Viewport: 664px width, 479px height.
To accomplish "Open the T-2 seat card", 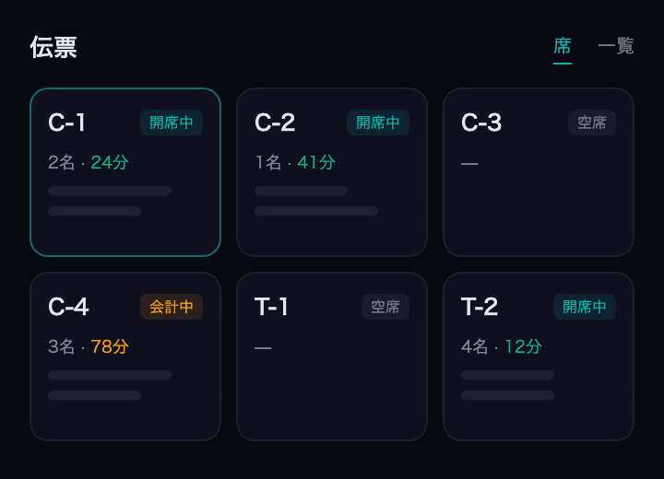I will (539, 356).
